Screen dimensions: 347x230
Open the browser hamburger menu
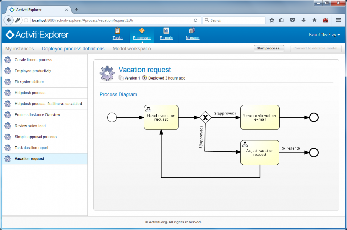click(338, 20)
